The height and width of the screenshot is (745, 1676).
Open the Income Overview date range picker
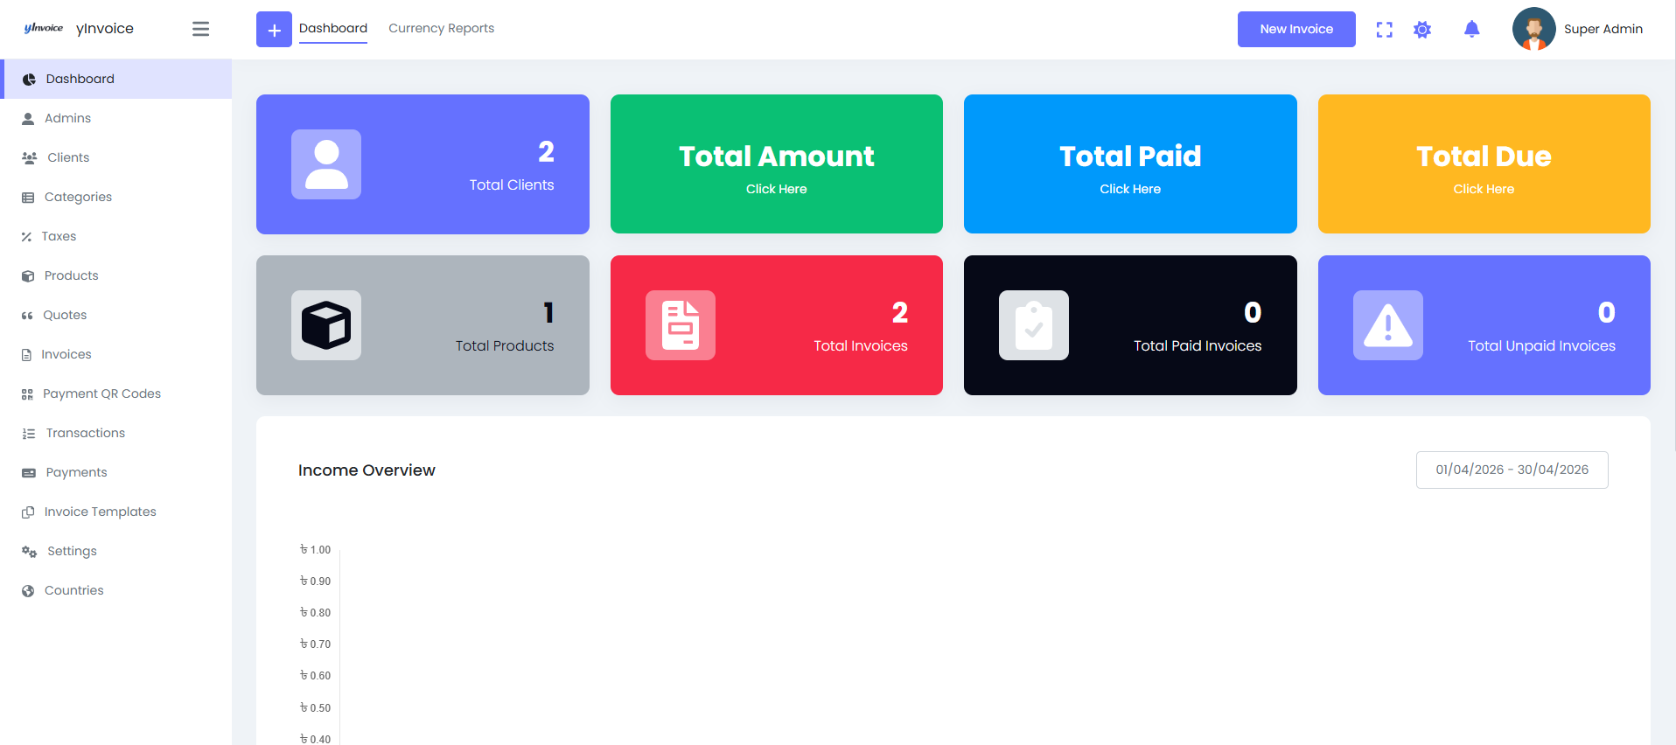1512,470
